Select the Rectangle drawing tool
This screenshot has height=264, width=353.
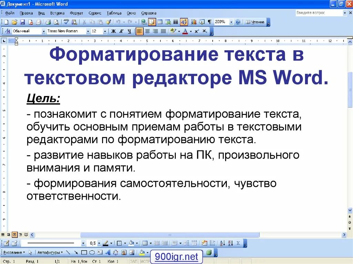(x=84, y=253)
